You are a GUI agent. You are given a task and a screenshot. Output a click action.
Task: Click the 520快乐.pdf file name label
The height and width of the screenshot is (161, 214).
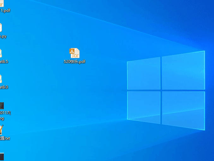(74, 62)
